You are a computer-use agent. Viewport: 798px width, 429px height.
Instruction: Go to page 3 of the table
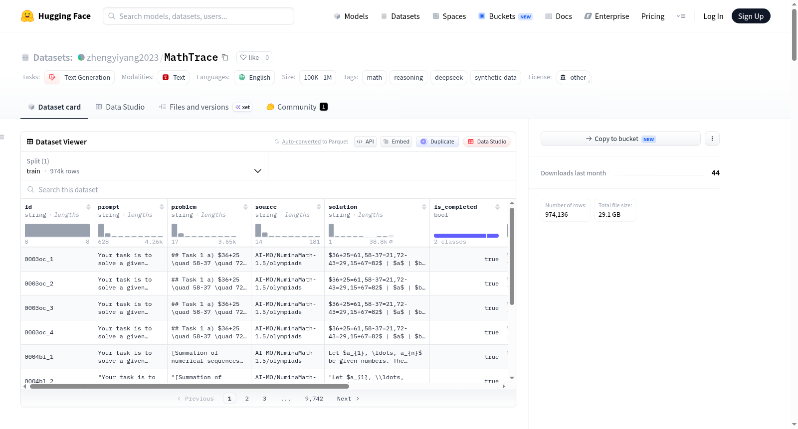pos(264,399)
